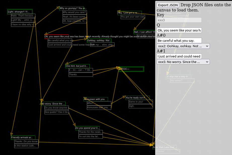This screenshot has height=155, width=232.
Task: Select the 'Hey, I just got a ra...' node
Action: (129, 13)
